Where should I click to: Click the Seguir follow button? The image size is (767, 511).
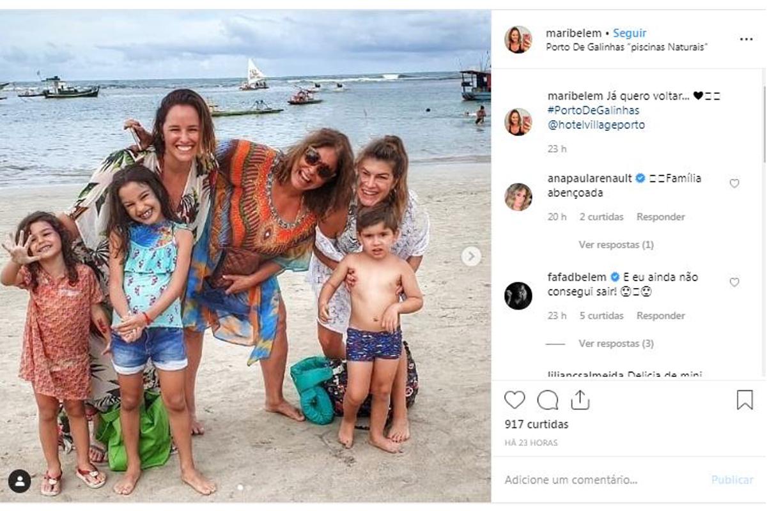pos(630,33)
